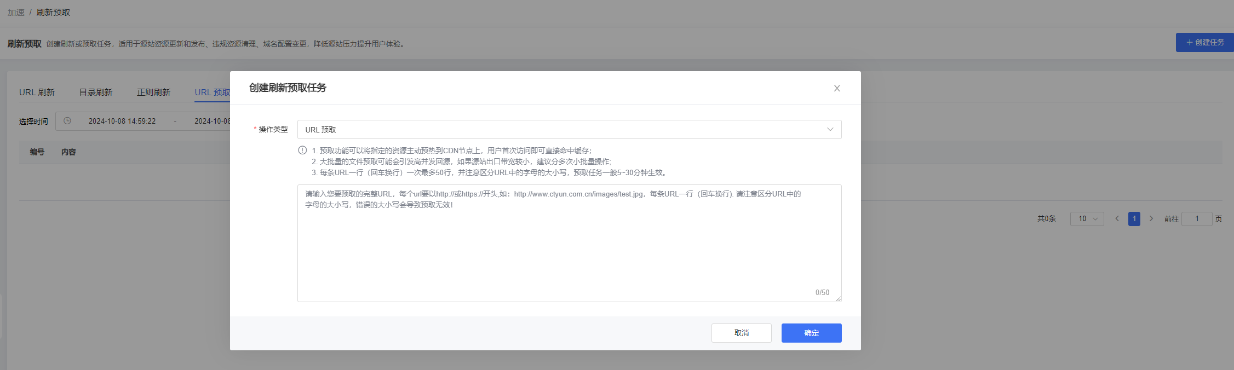Click the 编号 column header
Screen dimensions: 1234x370
37,152
